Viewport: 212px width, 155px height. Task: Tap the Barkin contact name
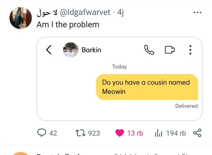coord(91,50)
